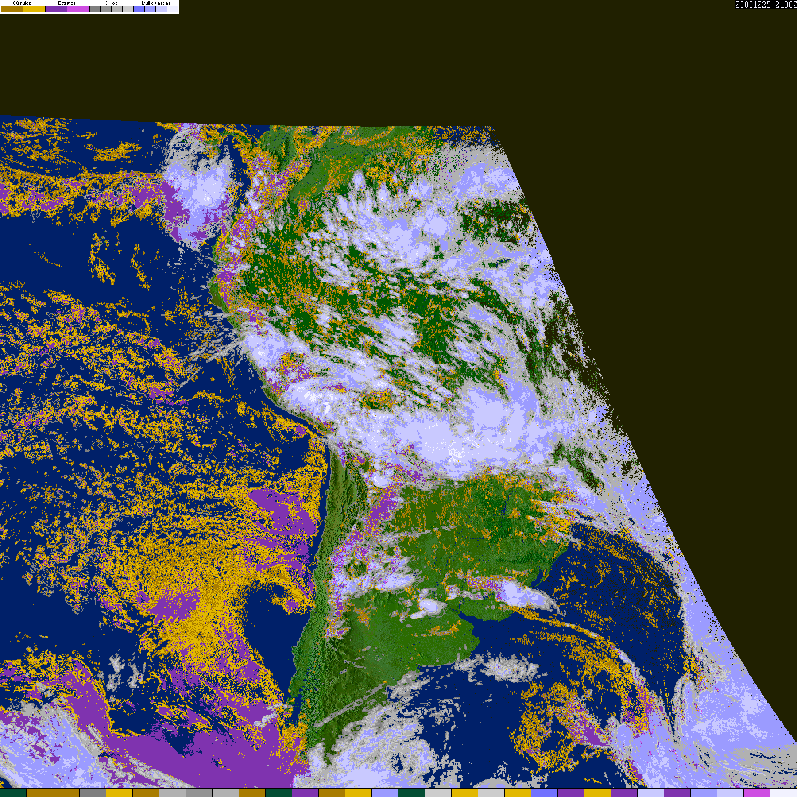Click the Estratos legend label
This screenshot has width=797, height=797.
point(67,3)
